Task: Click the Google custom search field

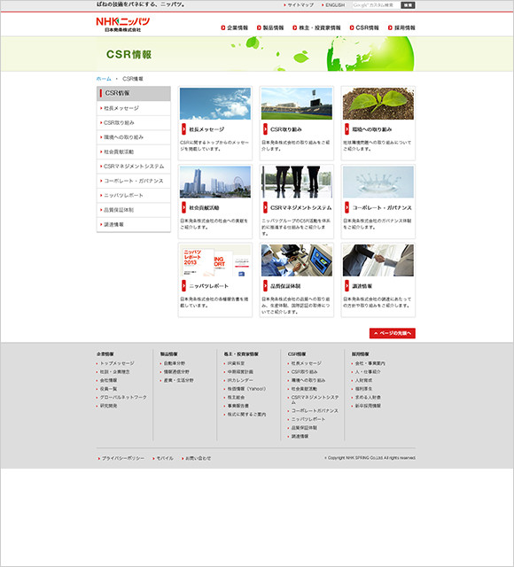Action: (x=376, y=5)
